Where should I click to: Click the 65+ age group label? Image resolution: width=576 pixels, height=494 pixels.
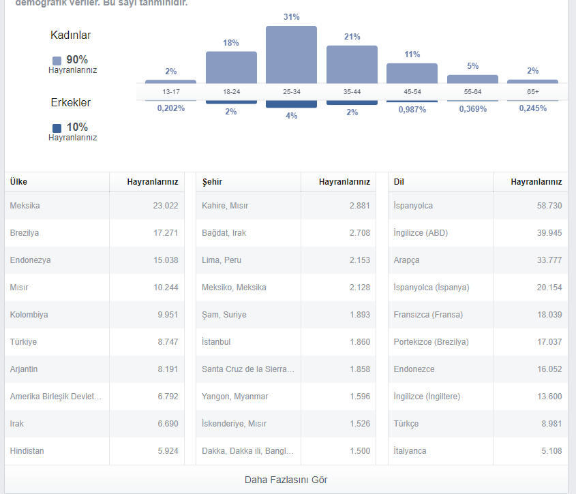532,92
